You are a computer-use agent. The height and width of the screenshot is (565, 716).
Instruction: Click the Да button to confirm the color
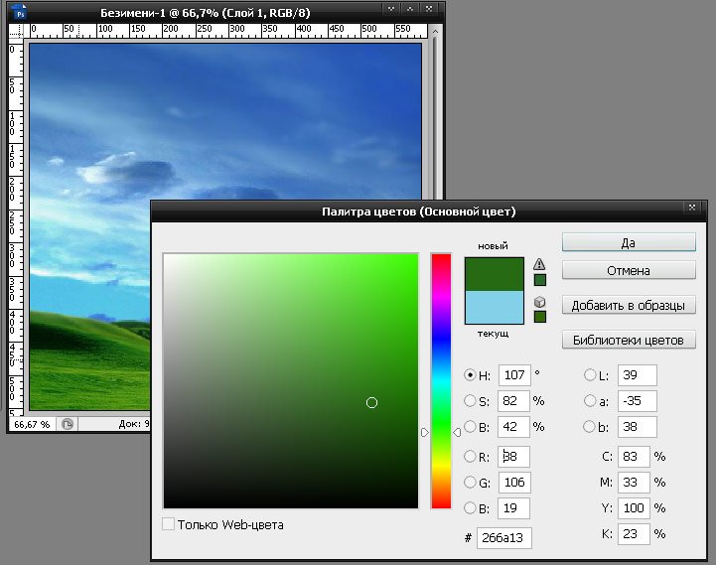coord(629,242)
